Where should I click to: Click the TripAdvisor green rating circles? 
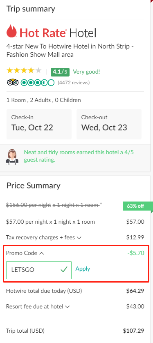click(x=38, y=83)
